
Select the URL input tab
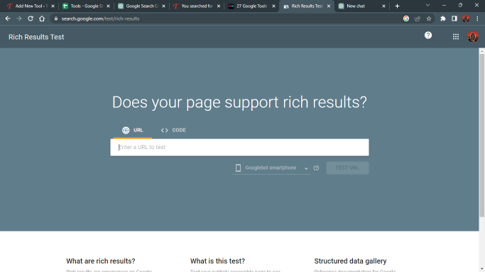coord(132,130)
